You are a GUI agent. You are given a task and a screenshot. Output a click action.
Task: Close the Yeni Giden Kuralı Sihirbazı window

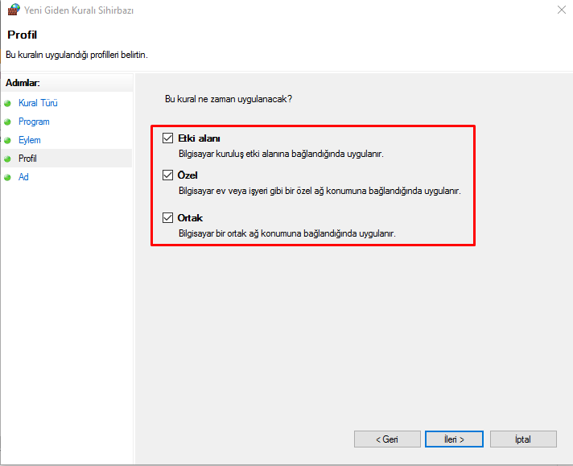559,11
